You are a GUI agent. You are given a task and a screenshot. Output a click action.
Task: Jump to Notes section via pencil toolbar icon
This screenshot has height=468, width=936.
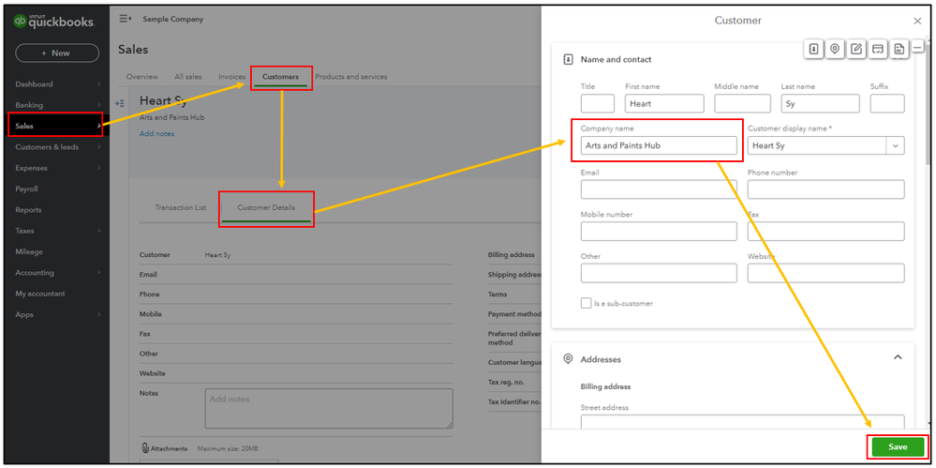coord(856,50)
